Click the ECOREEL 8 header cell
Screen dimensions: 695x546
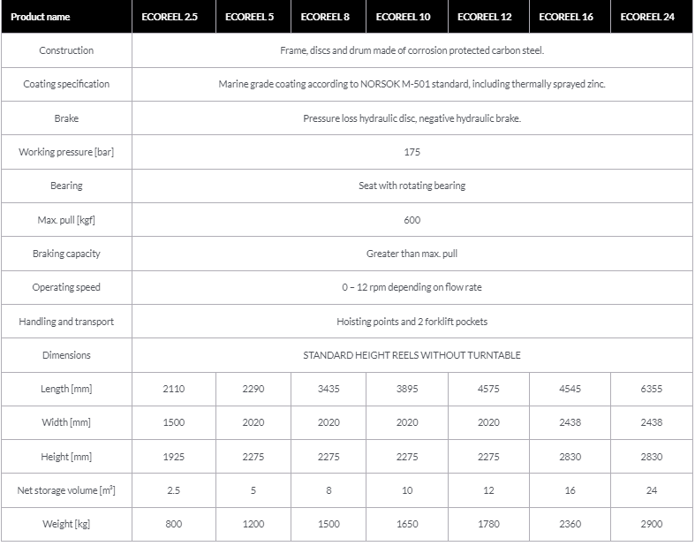click(x=329, y=17)
